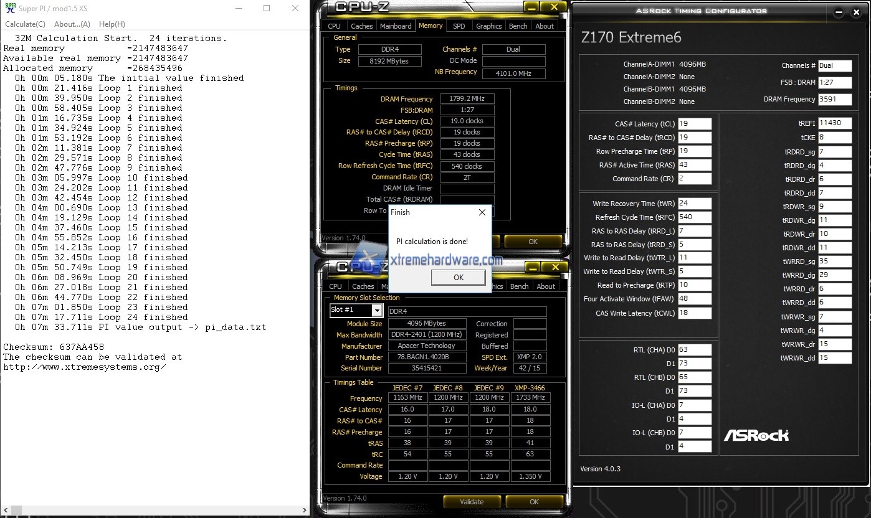This screenshot has width=871, height=518.
Task: Click the CAS# Latency (tCL) value field
Action: coord(694,124)
